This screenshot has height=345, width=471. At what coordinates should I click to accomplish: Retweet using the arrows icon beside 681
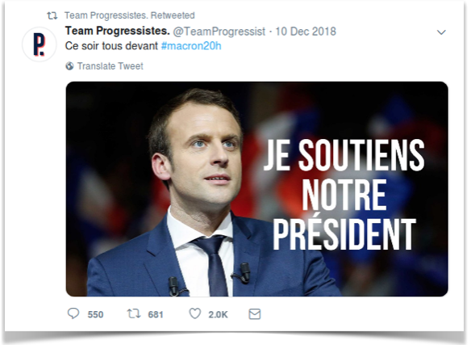tap(134, 313)
